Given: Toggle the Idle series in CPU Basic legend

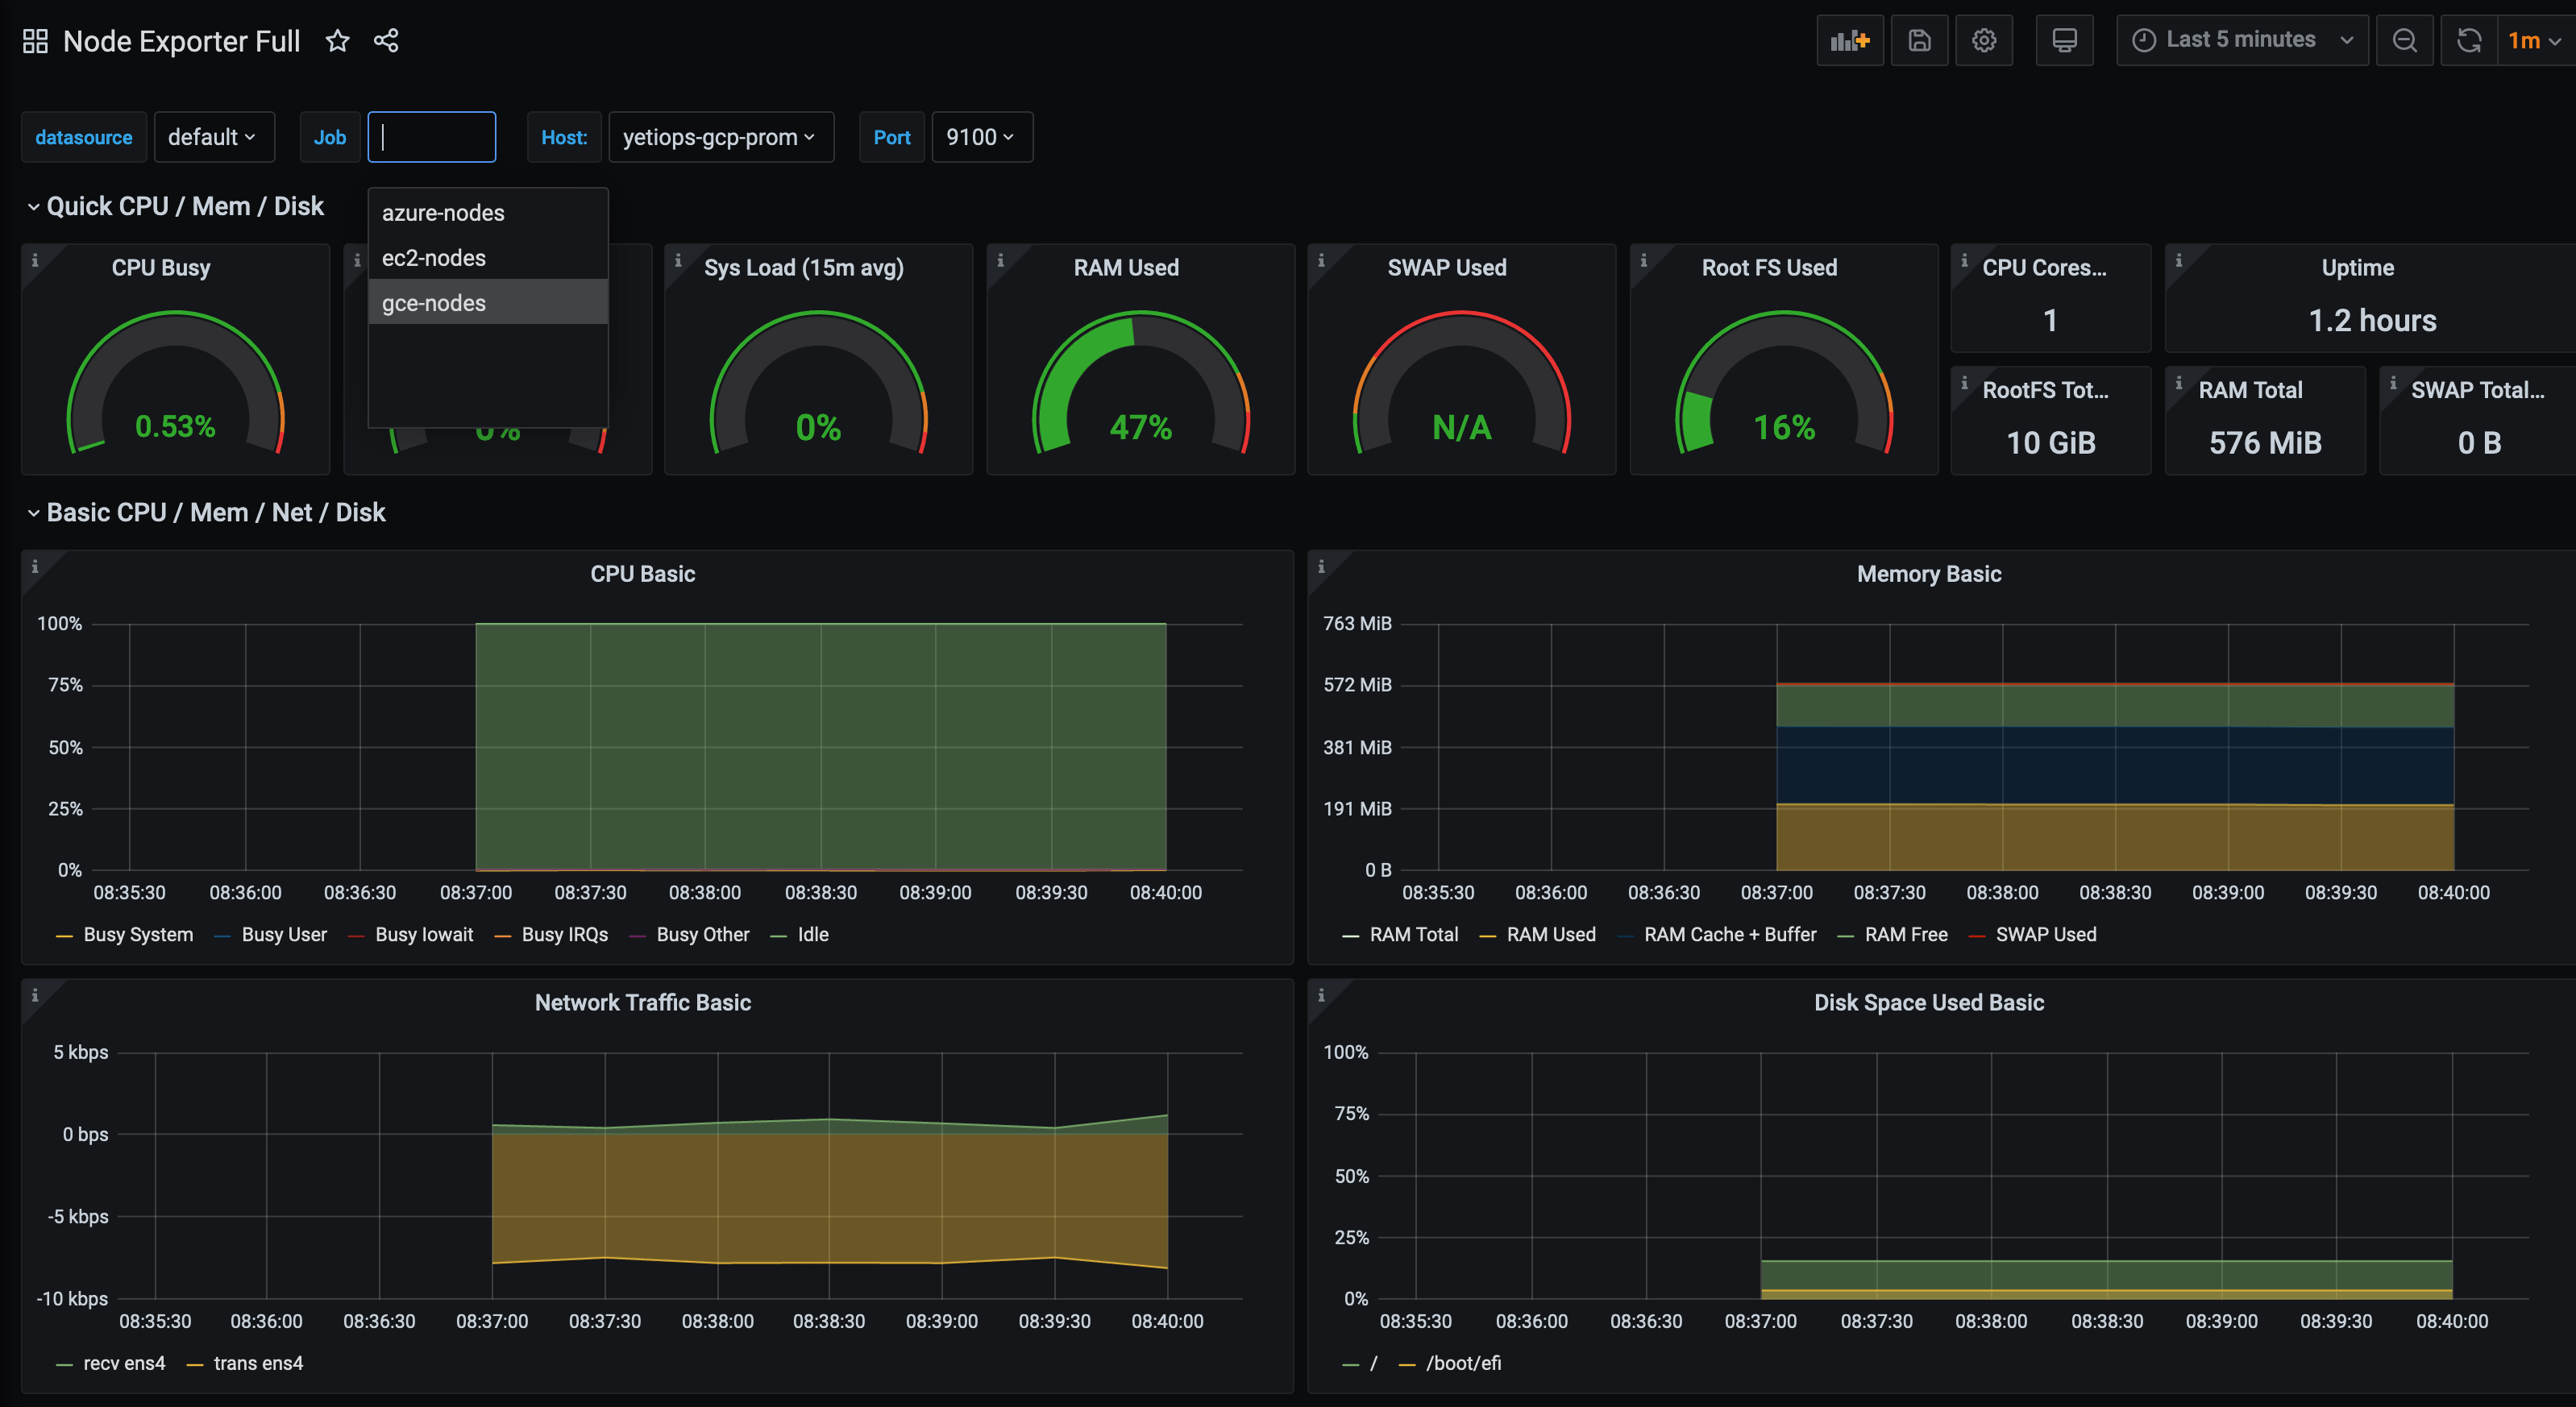Looking at the screenshot, I should coord(813,934).
